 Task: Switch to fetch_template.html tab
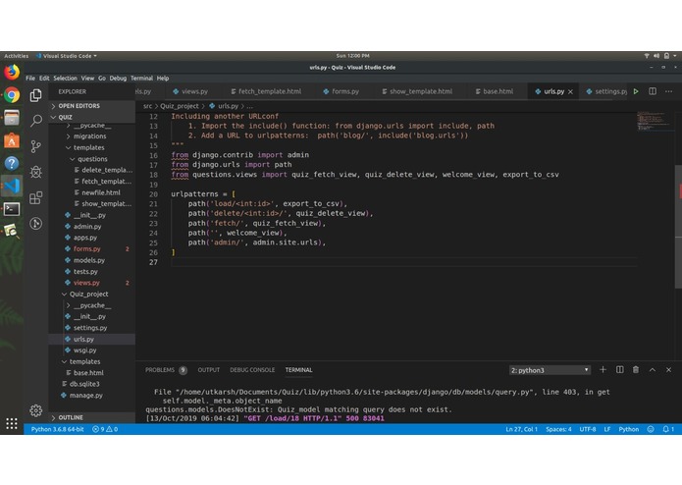point(266,91)
